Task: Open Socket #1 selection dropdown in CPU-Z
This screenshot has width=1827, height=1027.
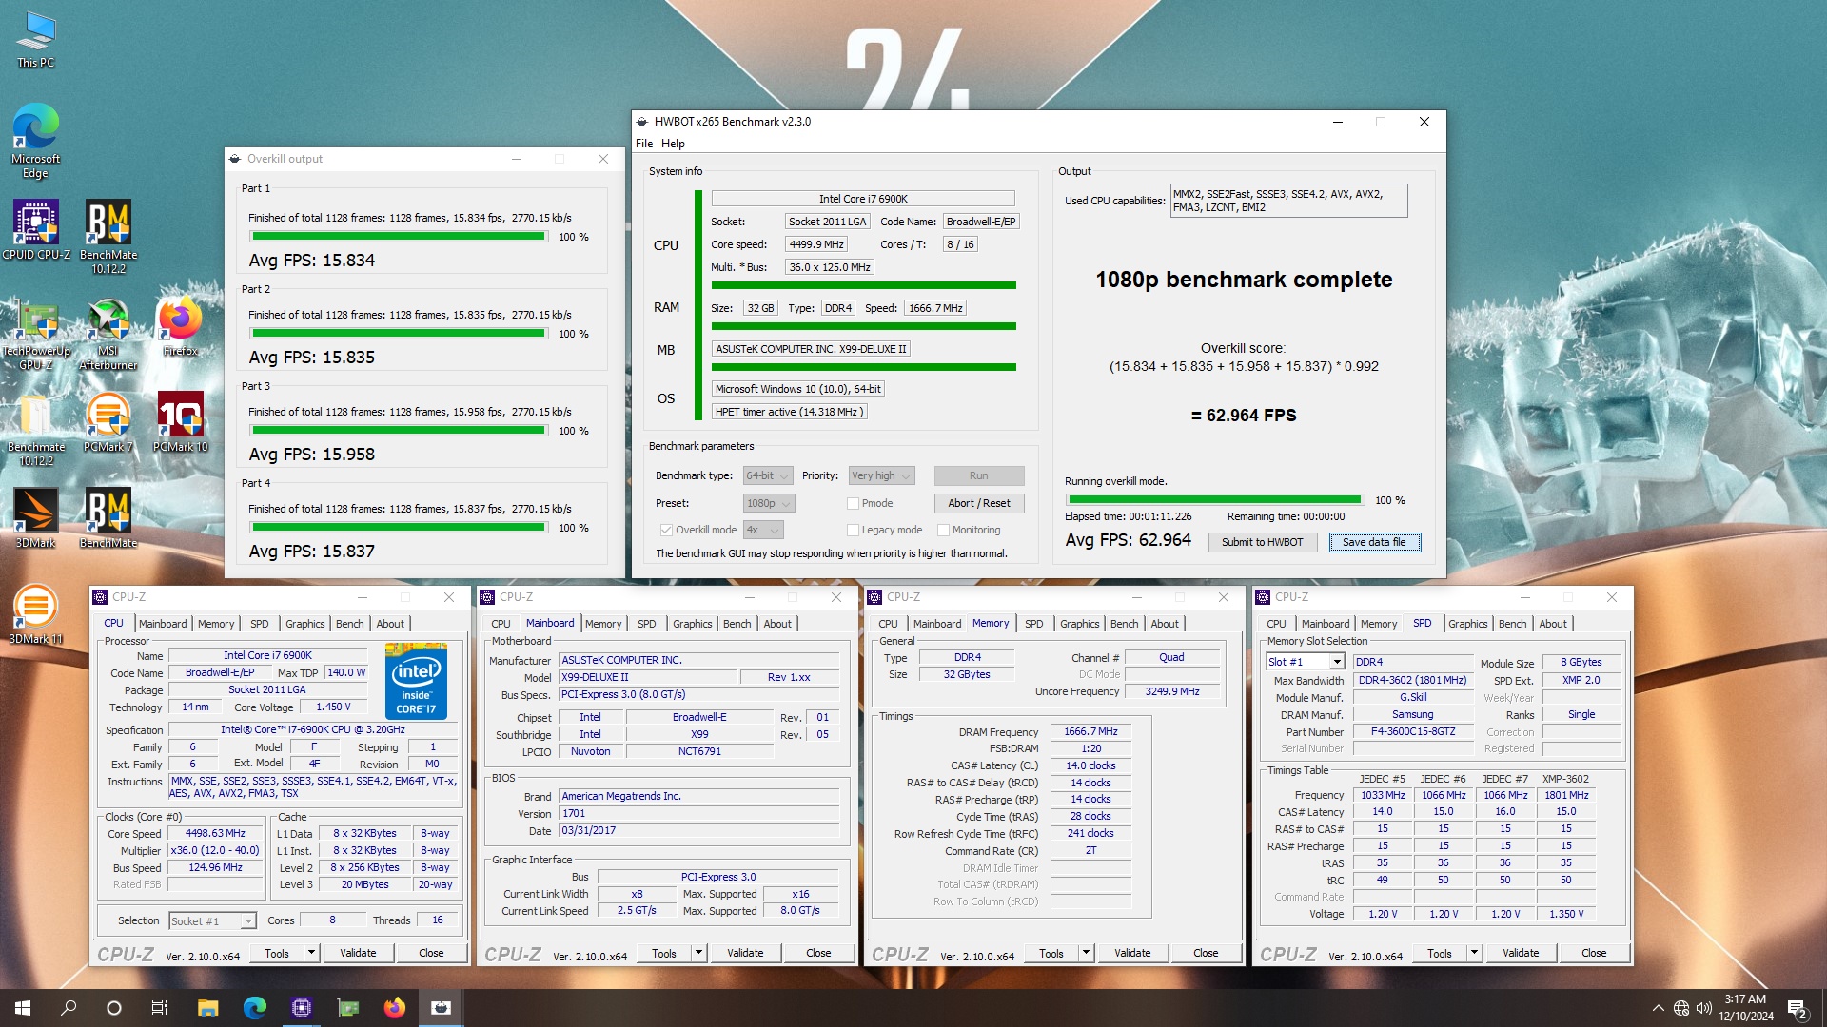Action: (213, 920)
